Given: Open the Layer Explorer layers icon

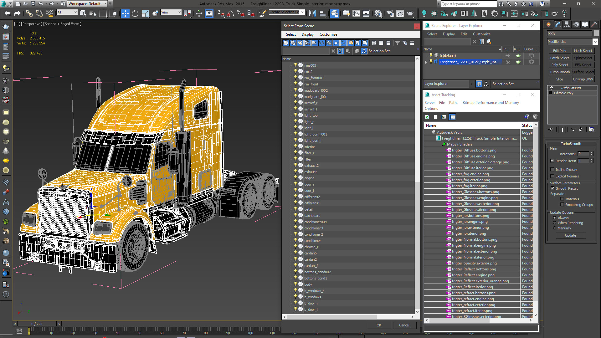Looking at the screenshot, I should click(479, 84).
